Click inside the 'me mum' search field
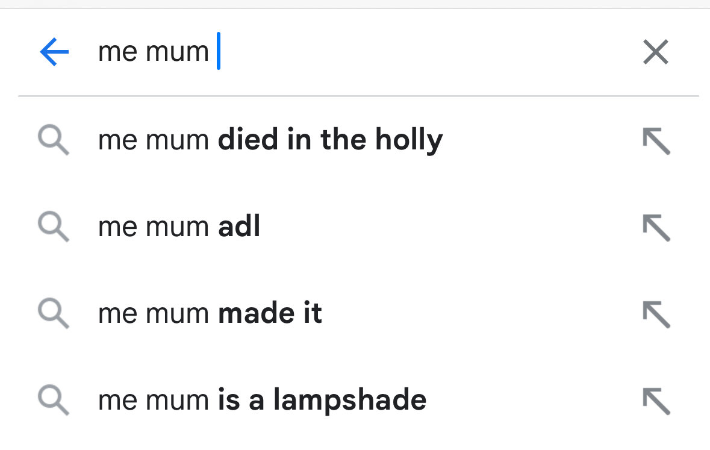 (361, 52)
